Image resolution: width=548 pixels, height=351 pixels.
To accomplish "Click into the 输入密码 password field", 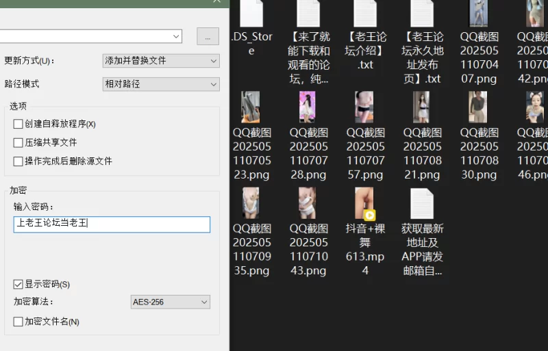I will tap(112, 224).
